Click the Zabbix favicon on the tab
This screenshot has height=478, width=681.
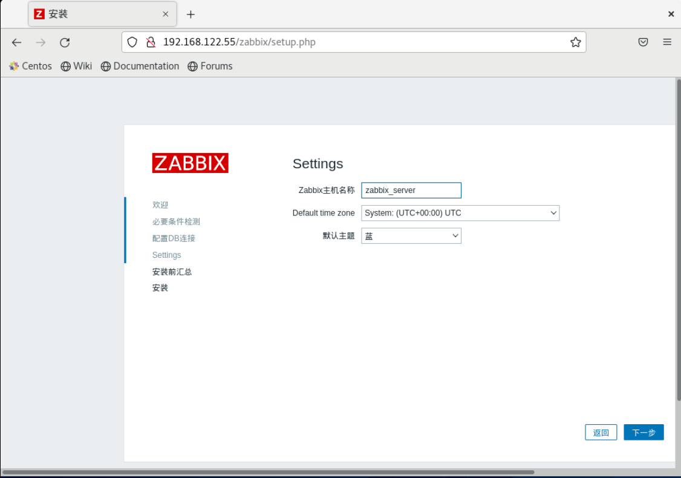coord(39,14)
